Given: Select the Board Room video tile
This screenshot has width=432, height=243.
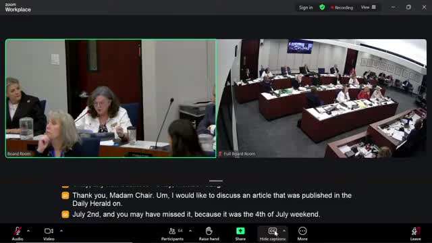Looking at the screenshot, I should point(111,99).
